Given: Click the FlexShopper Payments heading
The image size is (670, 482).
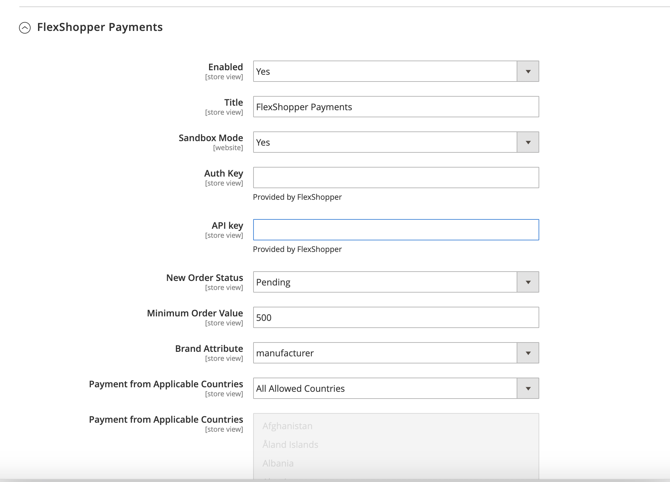Looking at the screenshot, I should (x=100, y=27).
